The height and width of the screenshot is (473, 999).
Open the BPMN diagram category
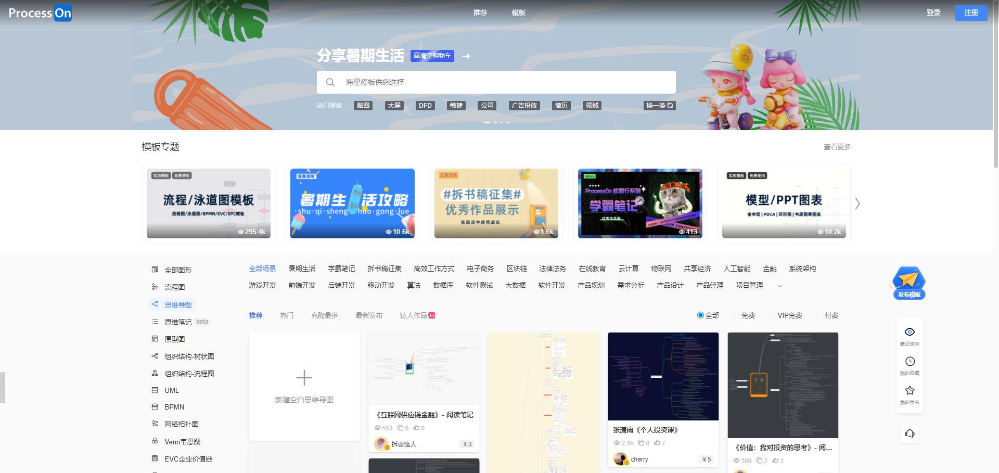(174, 407)
